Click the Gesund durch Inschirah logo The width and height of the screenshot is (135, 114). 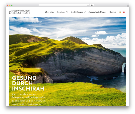coord(19,12)
